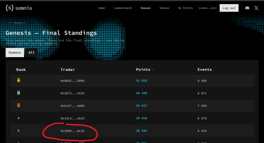Select trader 0x8b92...5096

72,81
